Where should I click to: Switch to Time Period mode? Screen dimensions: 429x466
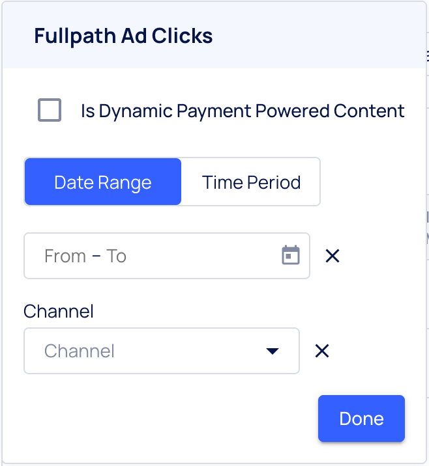(x=251, y=182)
